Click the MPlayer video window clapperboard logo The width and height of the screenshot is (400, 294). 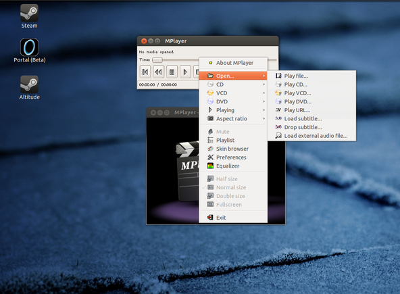coord(187,171)
